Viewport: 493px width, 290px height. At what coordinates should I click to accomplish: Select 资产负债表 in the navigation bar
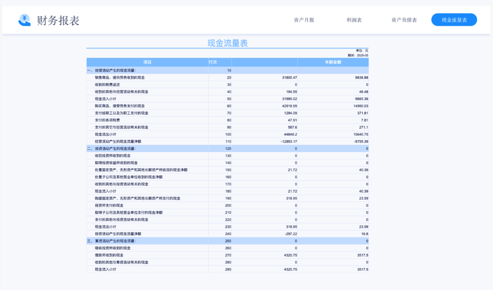(x=405, y=19)
